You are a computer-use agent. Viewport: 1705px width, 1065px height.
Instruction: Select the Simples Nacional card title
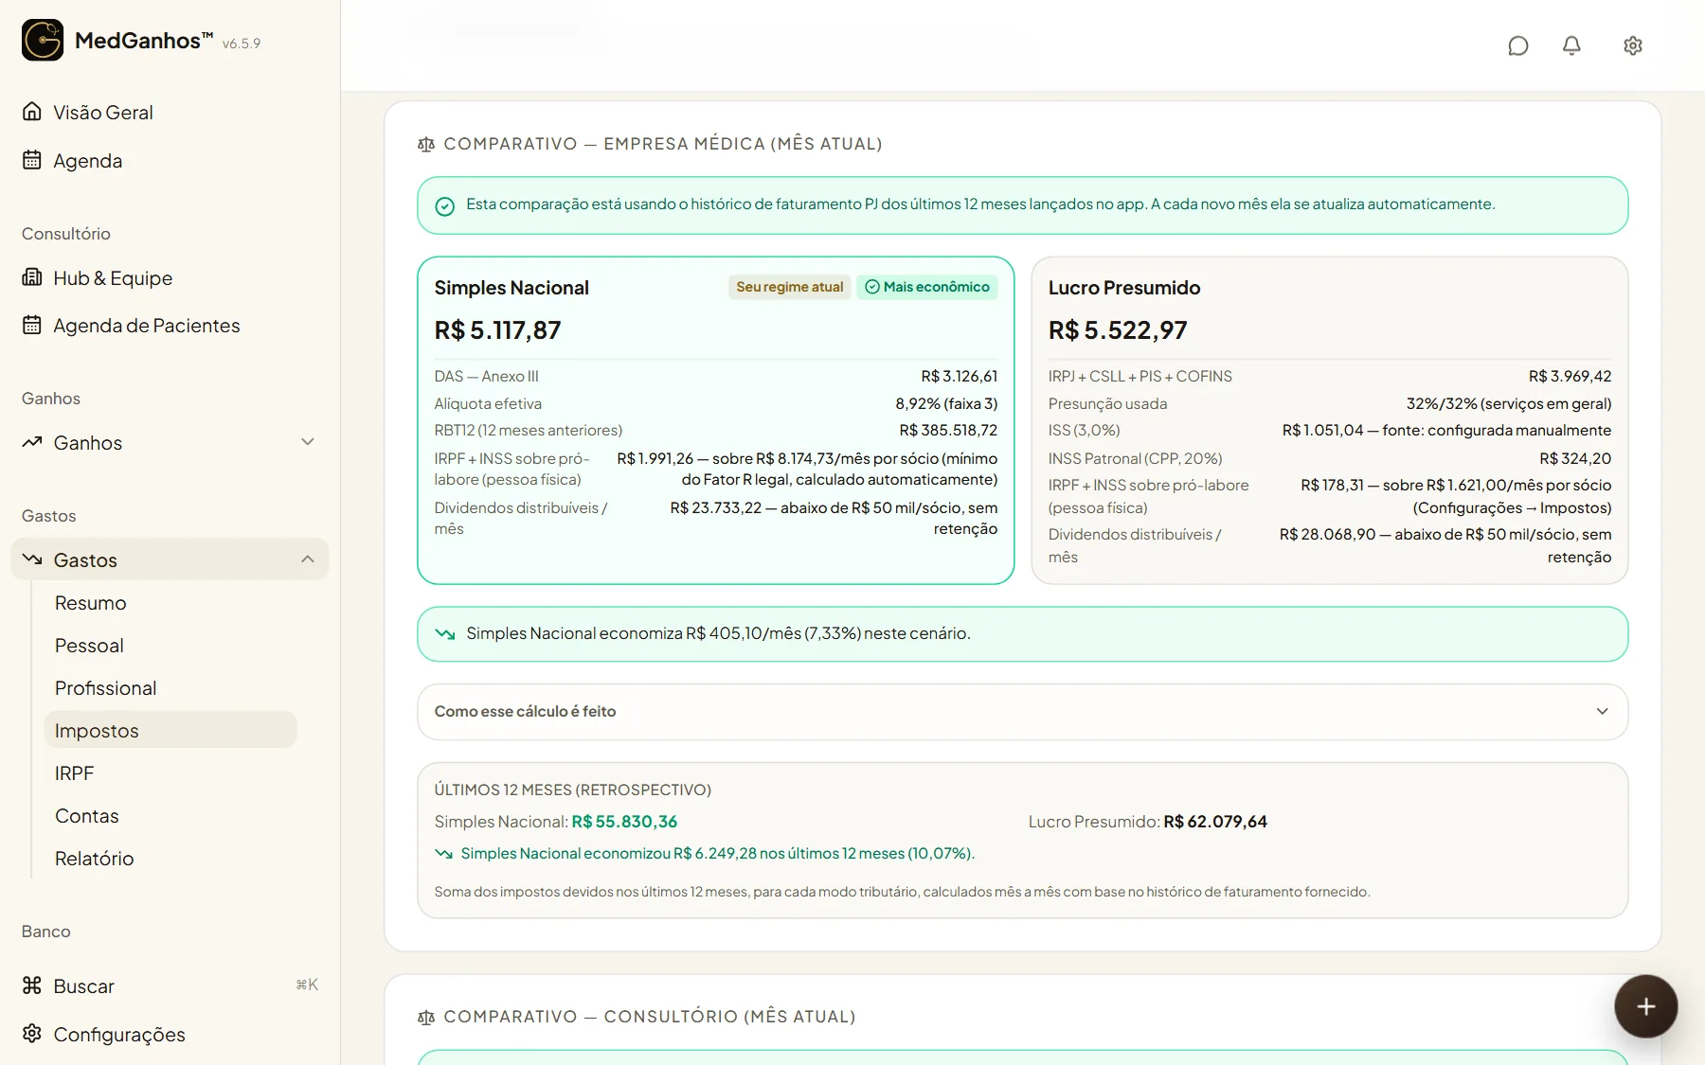tap(511, 288)
